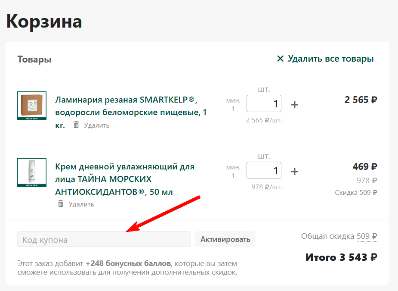
Task: Click the crossed-out 978 ₽ old price
Action: tap(367, 180)
